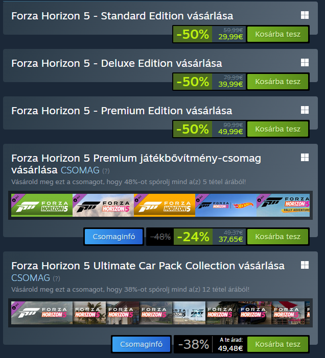Open Csomaginfó for Premium bundle
325x358 pixels.
click(x=113, y=237)
